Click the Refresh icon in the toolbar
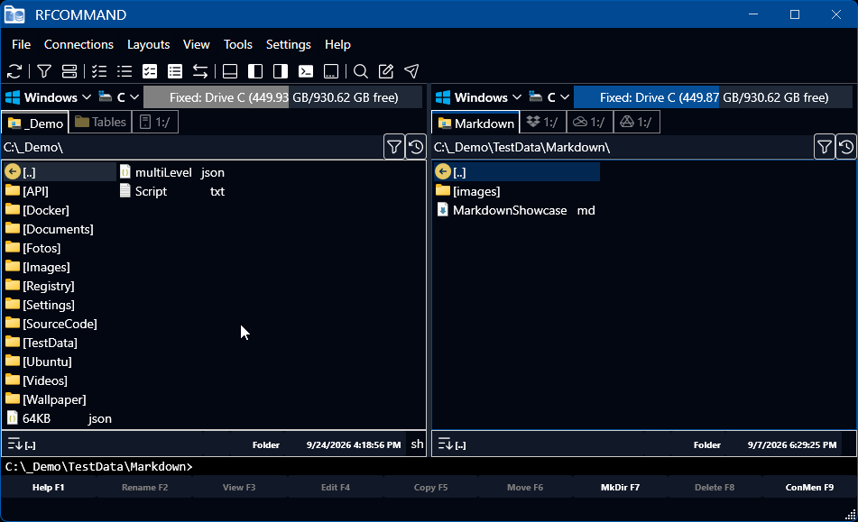The image size is (858, 522). 14,71
